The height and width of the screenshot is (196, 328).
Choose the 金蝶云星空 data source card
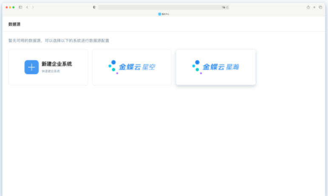tap(132, 67)
